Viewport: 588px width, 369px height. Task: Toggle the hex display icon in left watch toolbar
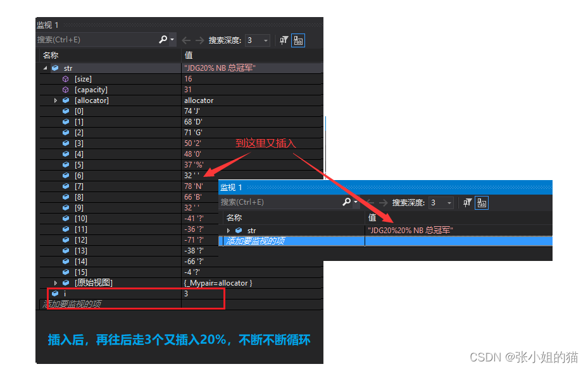pyautogui.click(x=298, y=40)
